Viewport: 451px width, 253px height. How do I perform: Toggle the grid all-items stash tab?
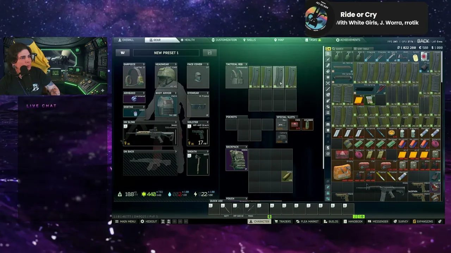(x=328, y=54)
